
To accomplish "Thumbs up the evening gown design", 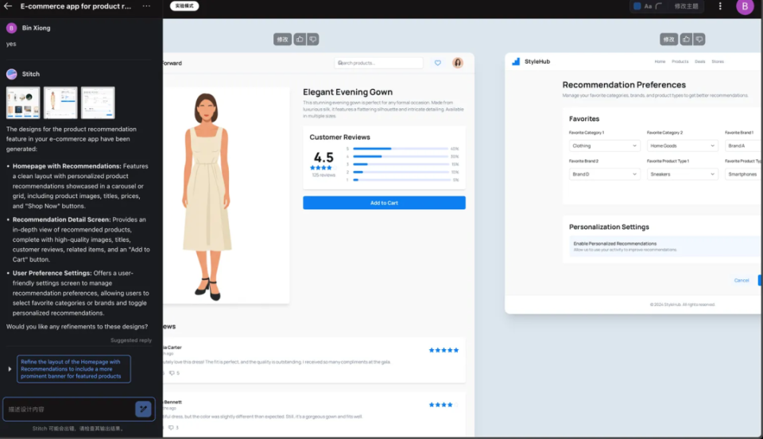I will pos(300,40).
